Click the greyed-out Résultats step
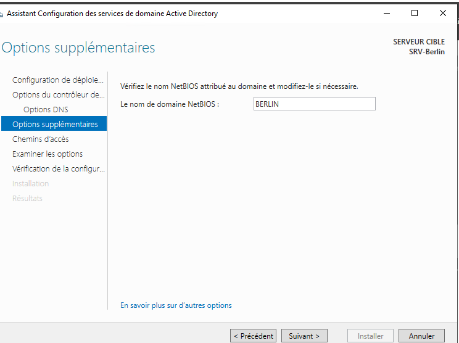The height and width of the screenshot is (343, 459). pyautogui.click(x=27, y=199)
